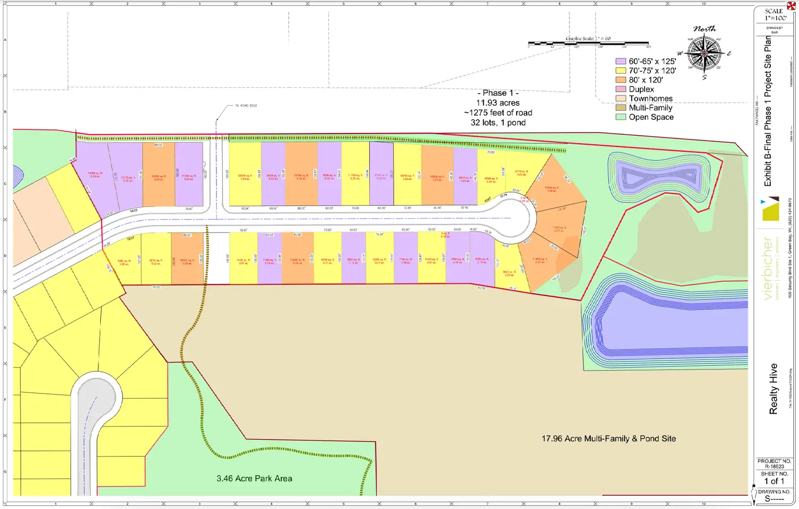The height and width of the screenshot is (509, 799).
Task: Click the North compass rose
Action: point(704,54)
